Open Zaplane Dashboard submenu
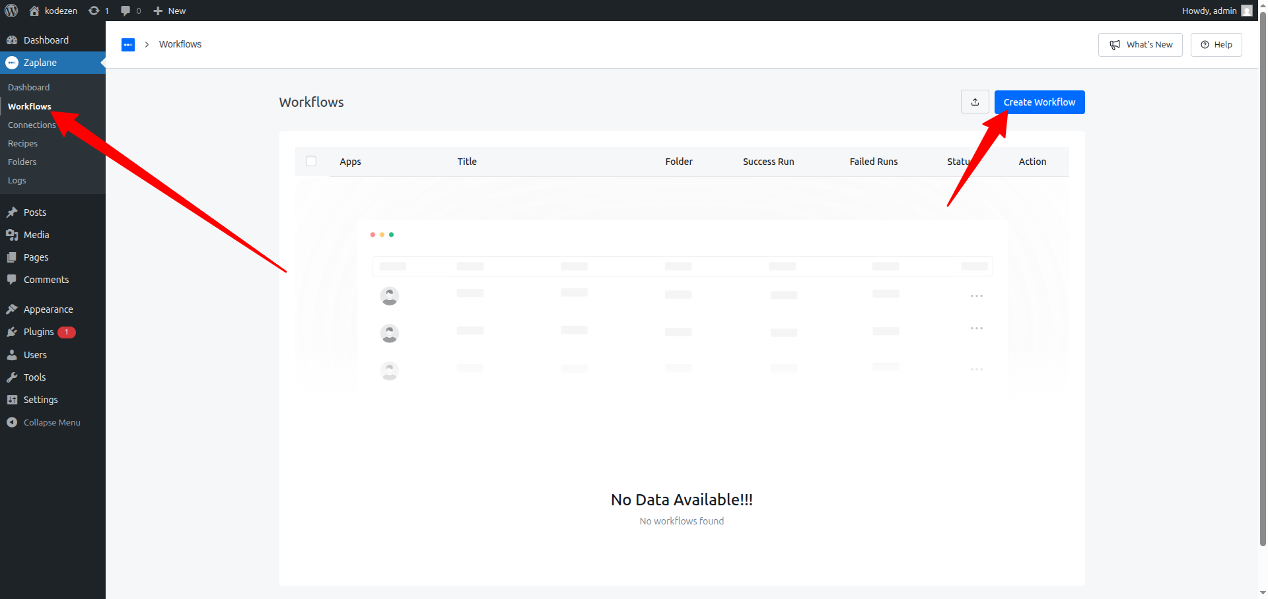The width and height of the screenshot is (1268, 599). pos(28,87)
